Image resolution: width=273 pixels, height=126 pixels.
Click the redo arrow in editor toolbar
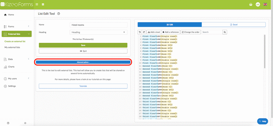point(144,32)
